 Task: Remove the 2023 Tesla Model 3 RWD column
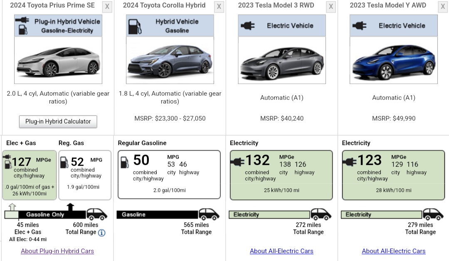point(331,7)
